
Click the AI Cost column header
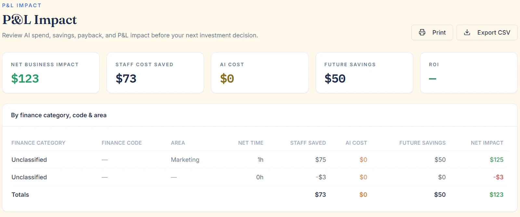356,143
